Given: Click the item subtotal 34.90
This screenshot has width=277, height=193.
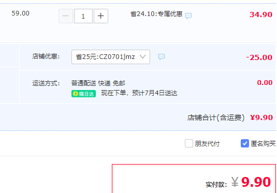Looking at the screenshot, I should 261,14.
